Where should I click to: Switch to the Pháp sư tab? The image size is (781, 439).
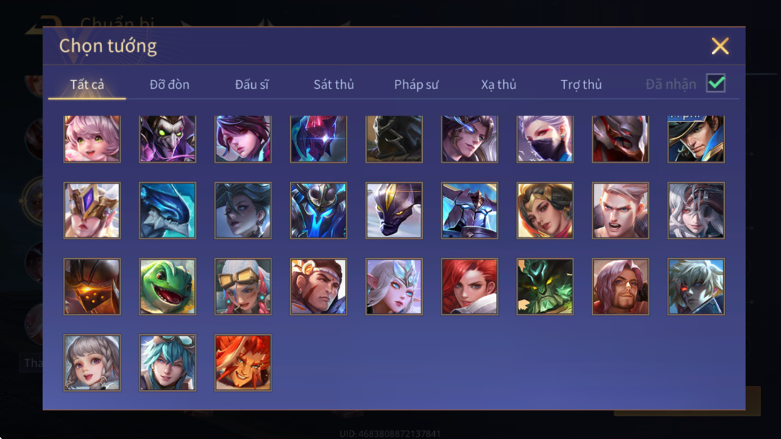416,85
